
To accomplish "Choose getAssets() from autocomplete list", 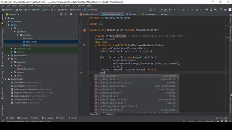I will [136, 90].
